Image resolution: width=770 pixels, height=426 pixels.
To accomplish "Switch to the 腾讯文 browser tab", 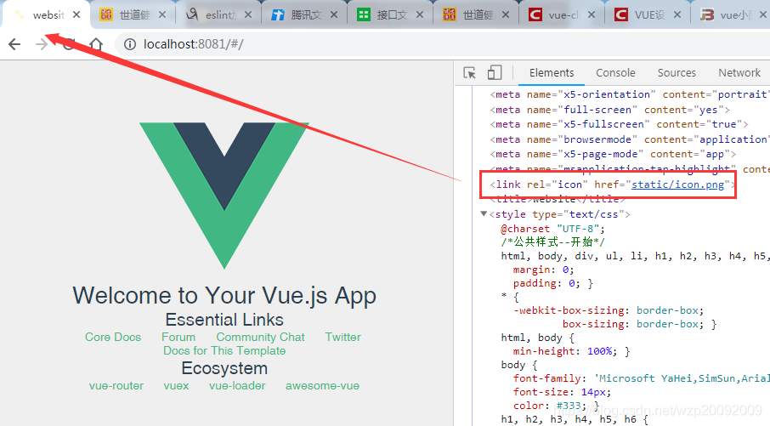I will [304, 14].
